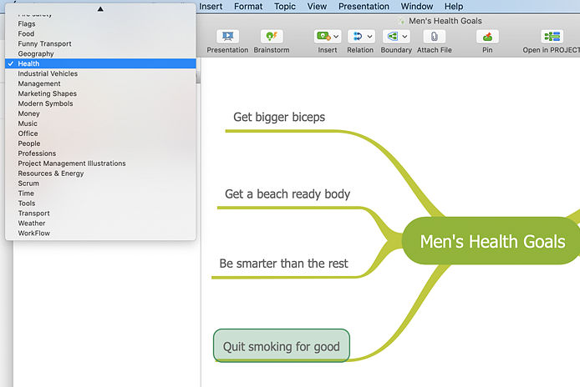Choose Funny Transport category
Image resolution: width=580 pixels, height=387 pixels.
click(x=100, y=43)
